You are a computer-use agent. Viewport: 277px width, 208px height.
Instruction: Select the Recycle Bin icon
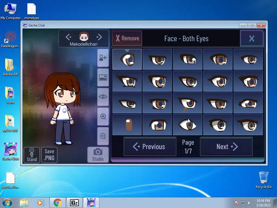[x=263, y=180]
